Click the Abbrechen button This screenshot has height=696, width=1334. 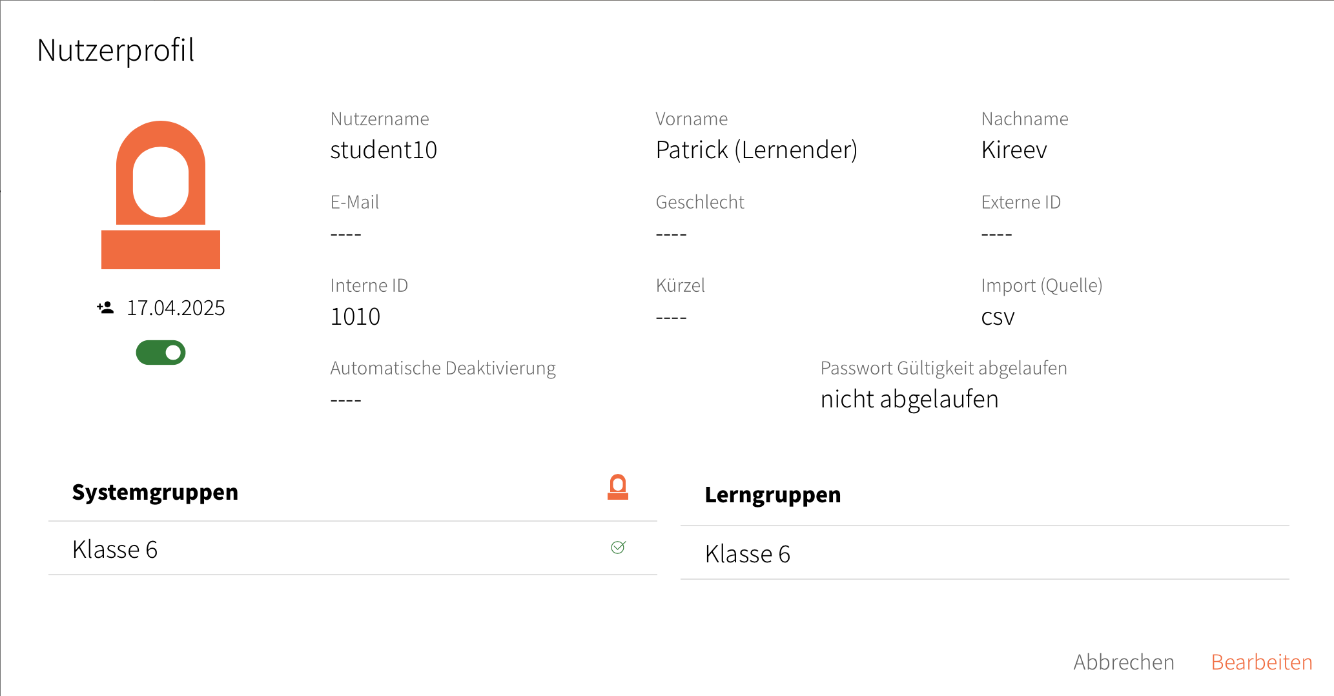[x=1124, y=662]
